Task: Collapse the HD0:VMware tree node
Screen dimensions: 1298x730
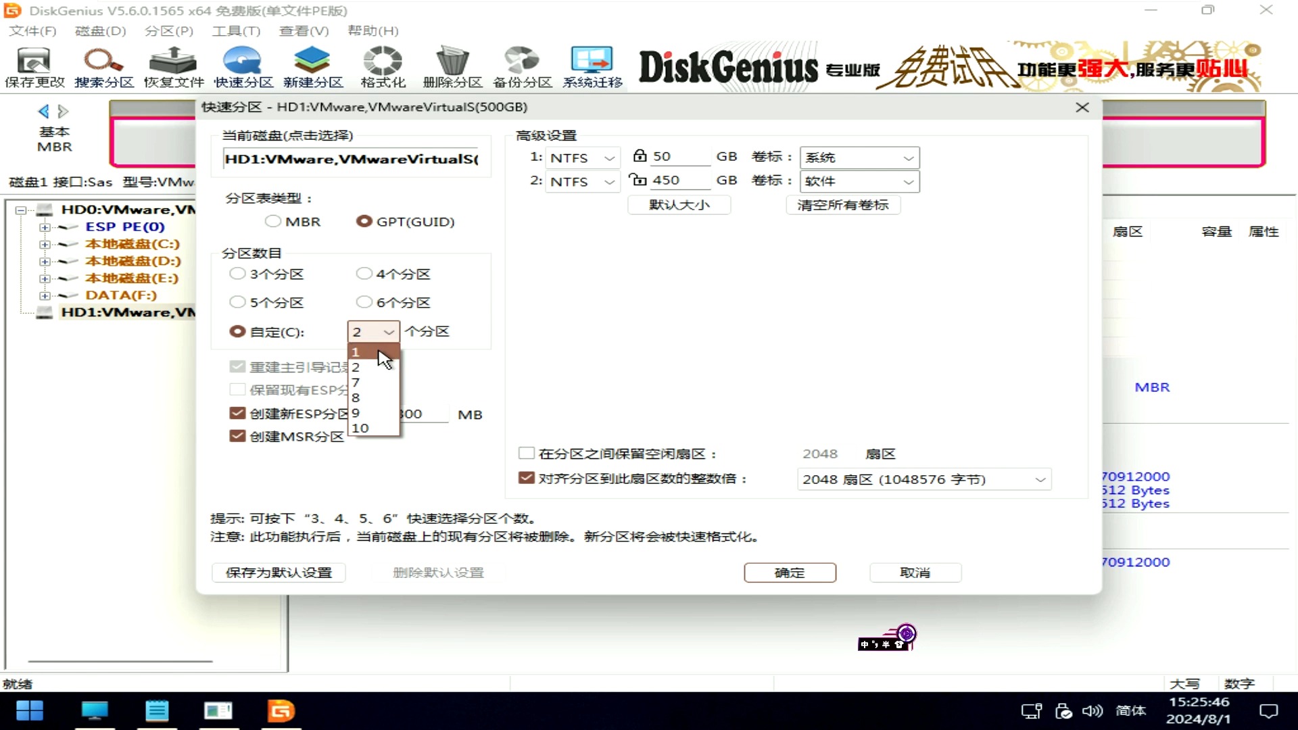Action: tap(21, 210)
